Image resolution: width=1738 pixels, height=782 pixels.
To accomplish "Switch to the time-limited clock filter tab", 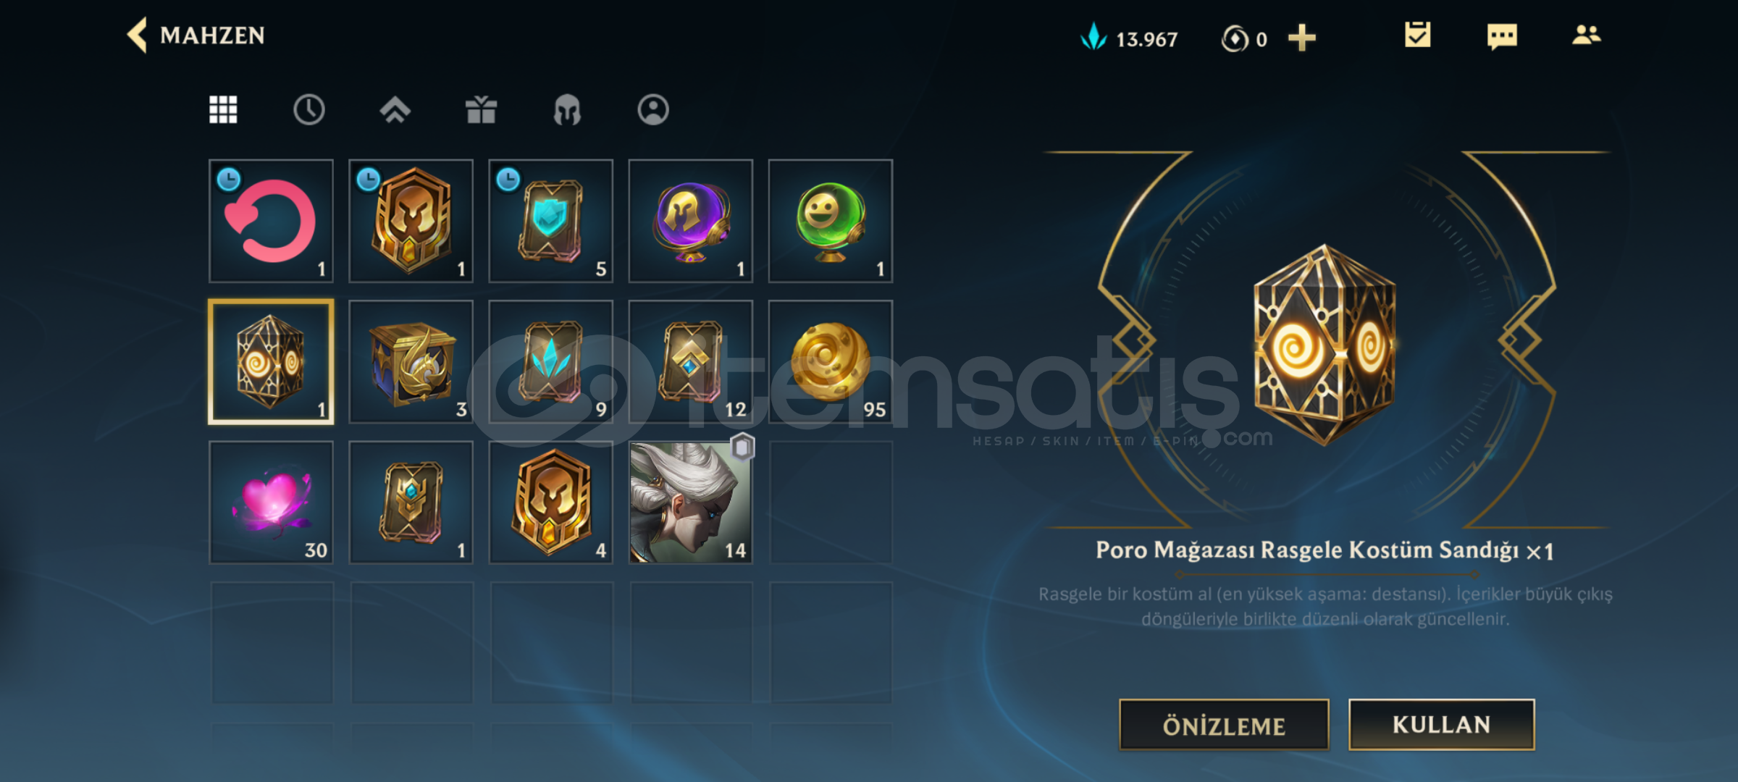I will pyautogui.click(x=309, y=109).
